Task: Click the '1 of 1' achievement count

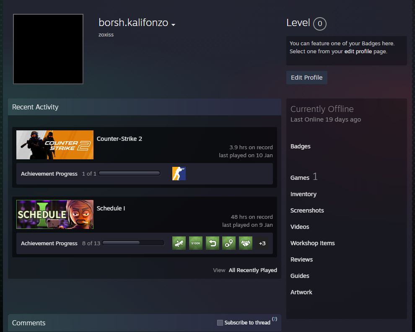Action: click(89, 174)
